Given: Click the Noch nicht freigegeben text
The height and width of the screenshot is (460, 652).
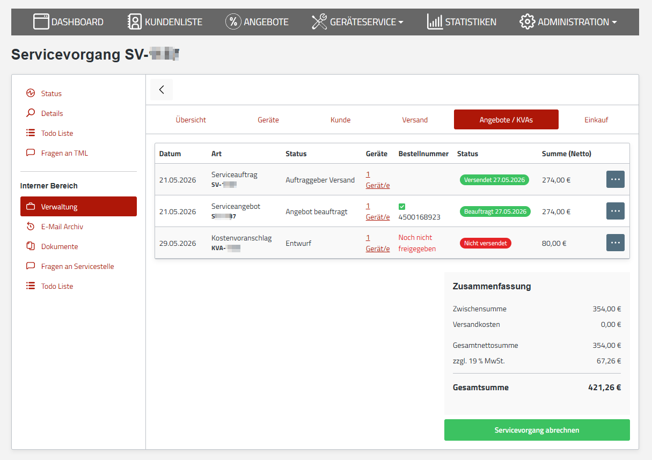Looking at the screenshot, I should [x=417, y=243].
